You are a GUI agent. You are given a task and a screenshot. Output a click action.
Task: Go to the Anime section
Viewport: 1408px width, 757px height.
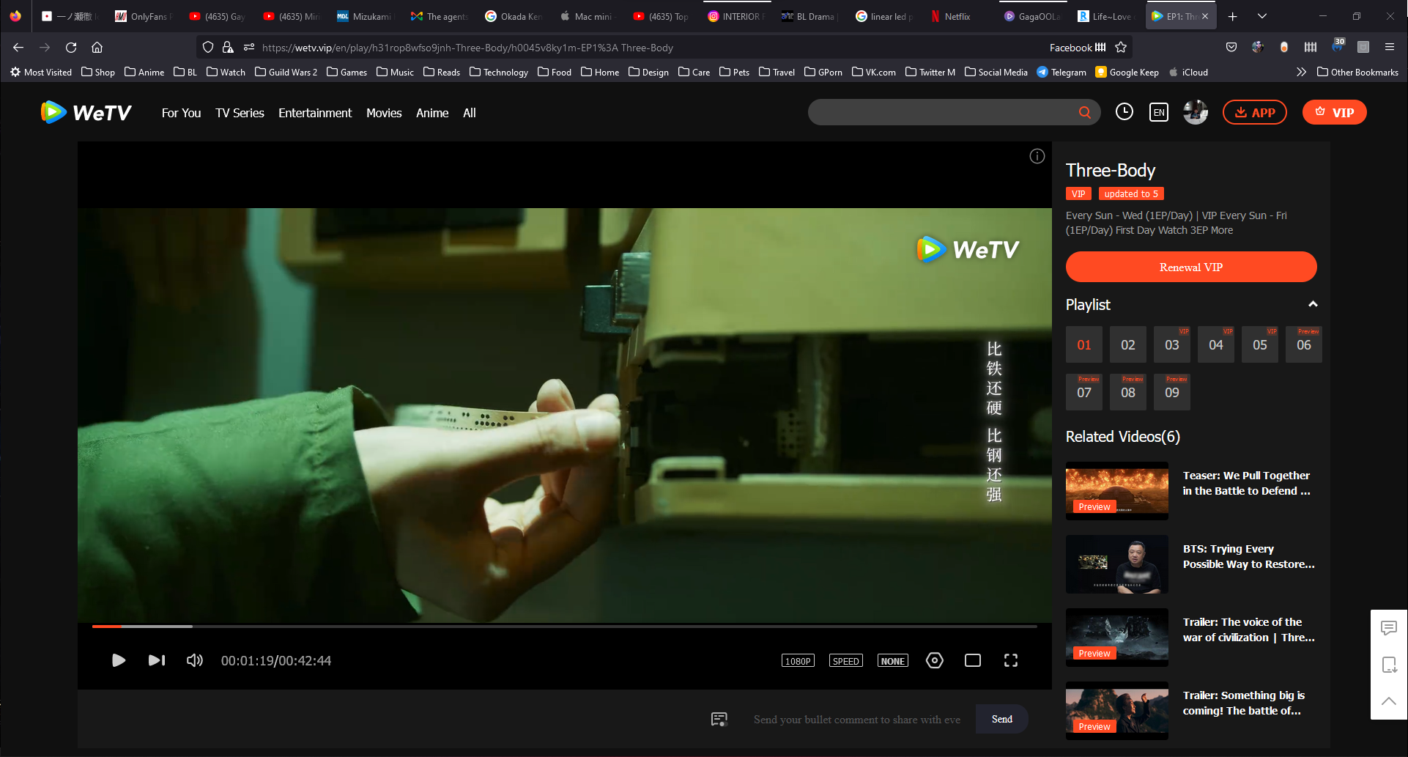coord(432,113)
